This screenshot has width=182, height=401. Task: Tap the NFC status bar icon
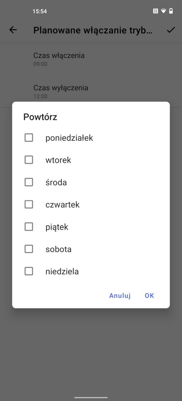point(156,11)
